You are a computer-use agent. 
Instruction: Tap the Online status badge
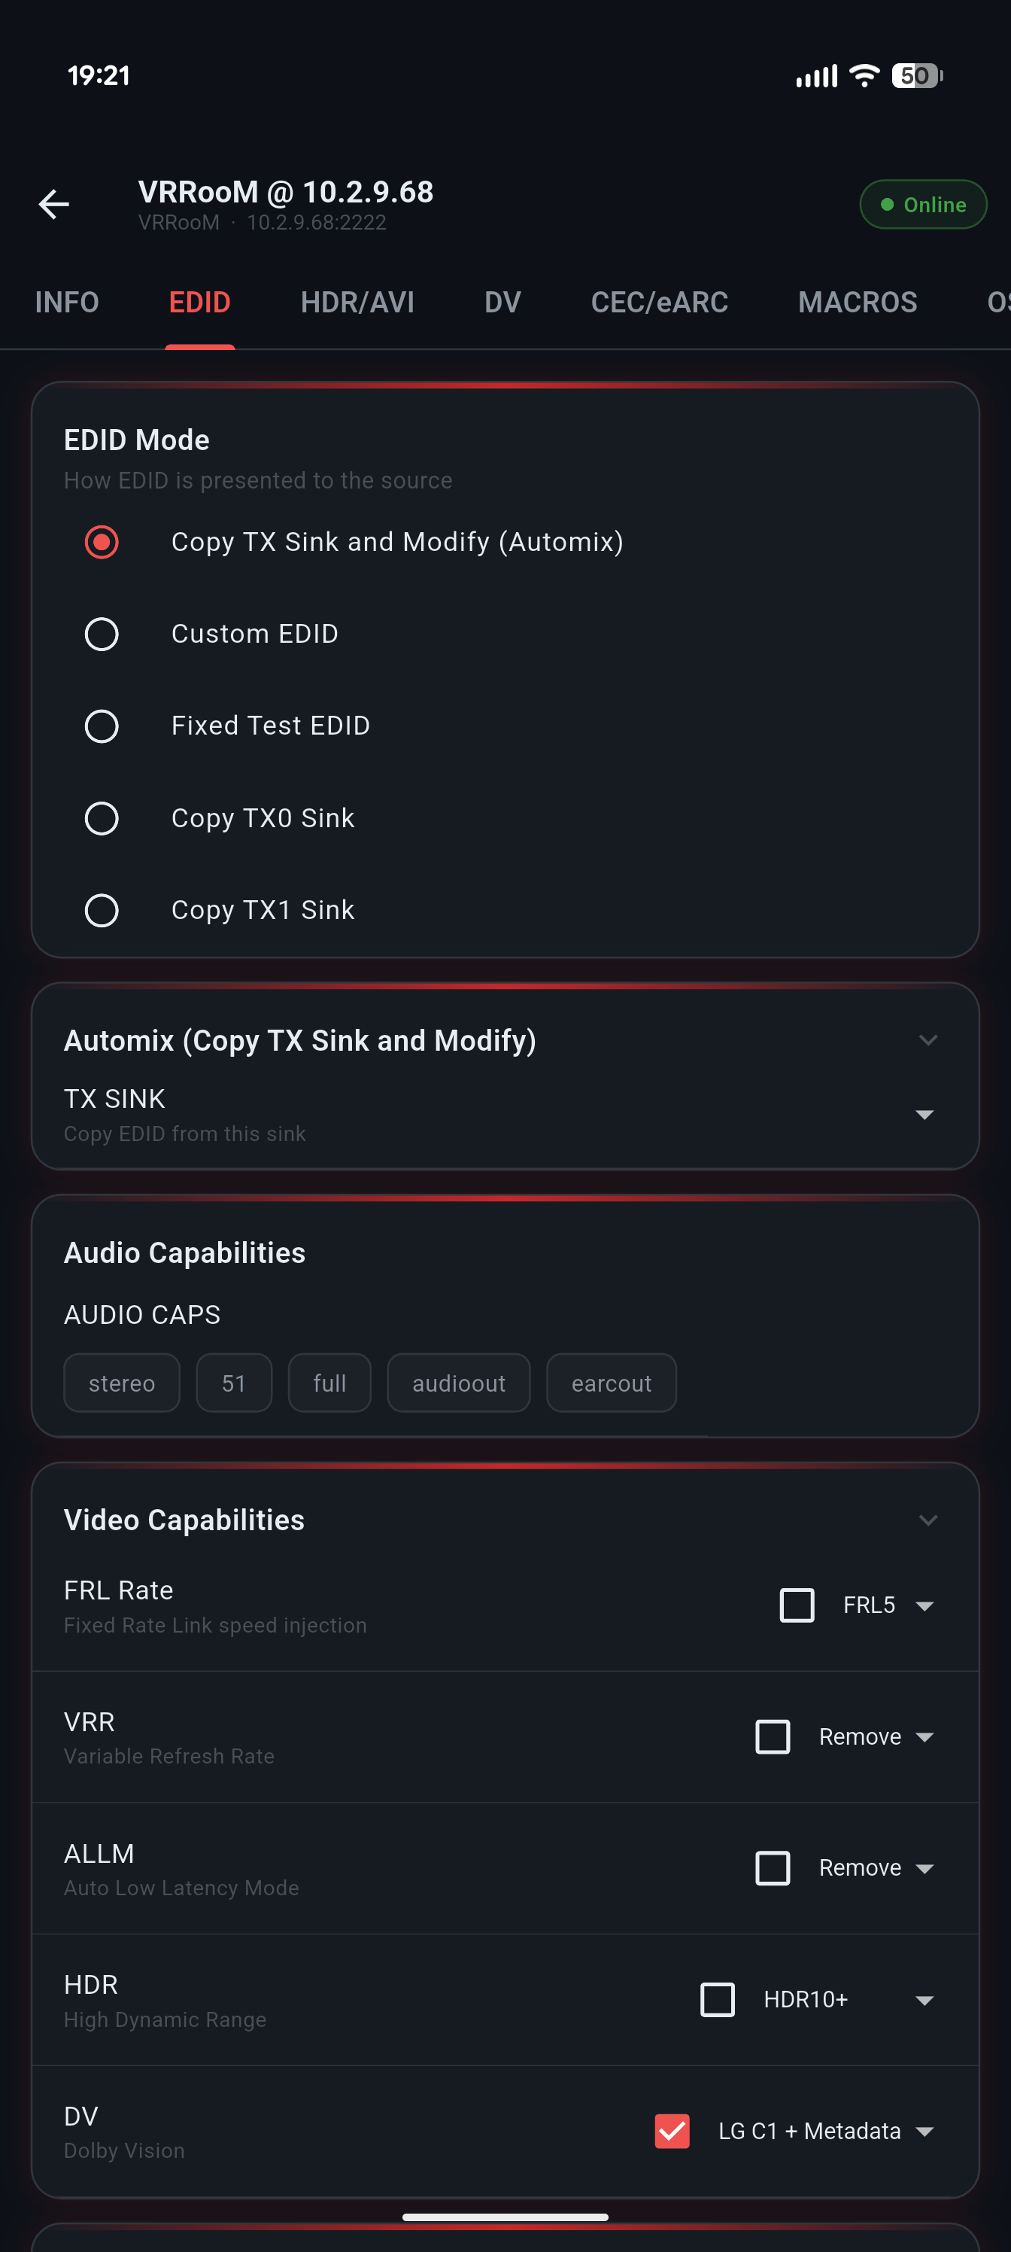point(923,205)
